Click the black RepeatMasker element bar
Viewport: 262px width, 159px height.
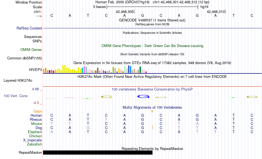coord(98,152)
